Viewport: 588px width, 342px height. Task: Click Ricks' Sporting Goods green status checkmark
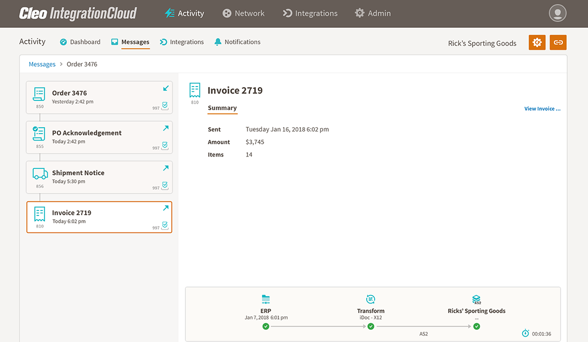tap(477, 327)
